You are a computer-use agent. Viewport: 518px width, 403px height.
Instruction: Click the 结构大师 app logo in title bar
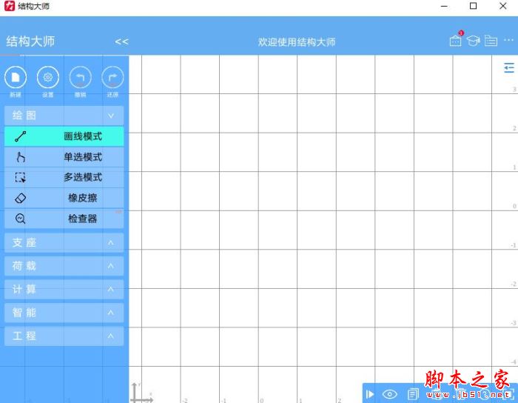click(x=10, y=6)
